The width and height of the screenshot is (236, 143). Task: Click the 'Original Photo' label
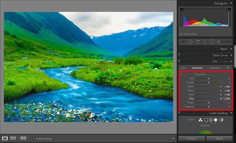click(x=190, y=34)
